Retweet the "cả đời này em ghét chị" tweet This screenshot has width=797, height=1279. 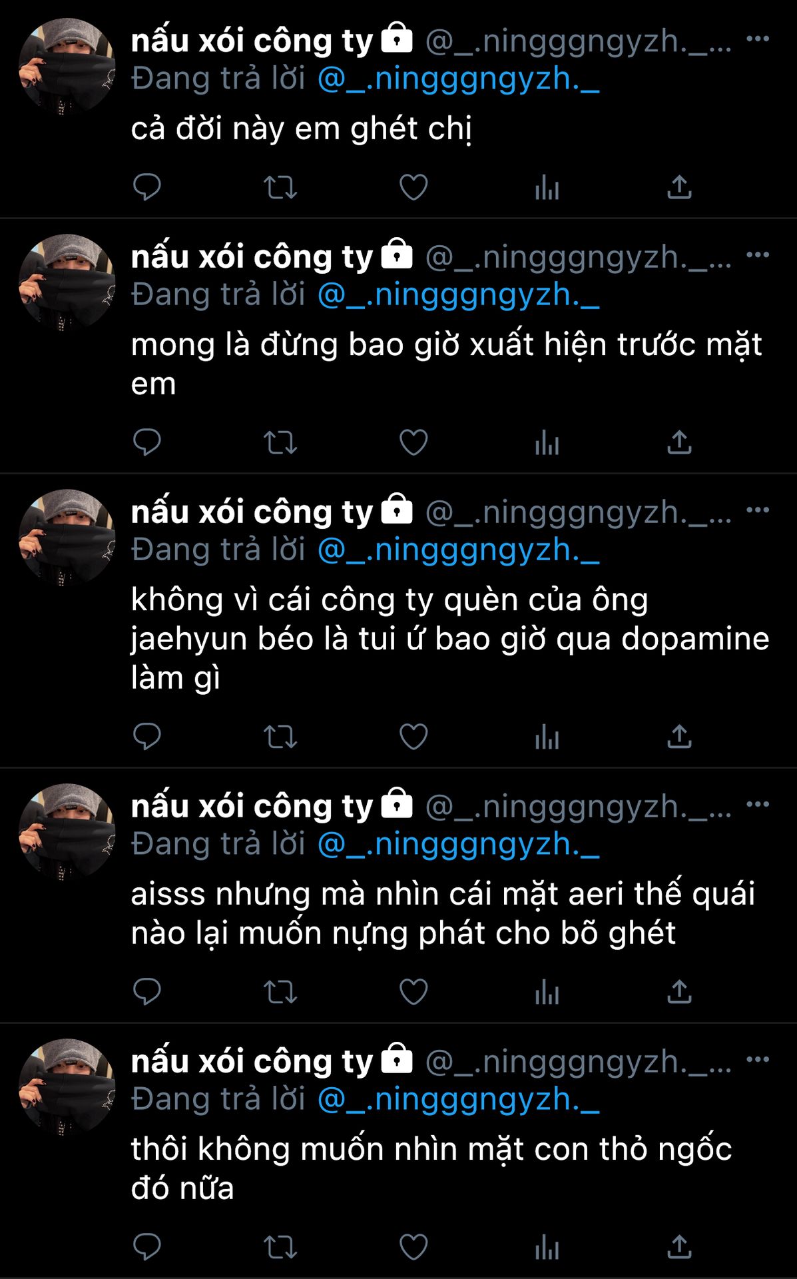(280, 187)
